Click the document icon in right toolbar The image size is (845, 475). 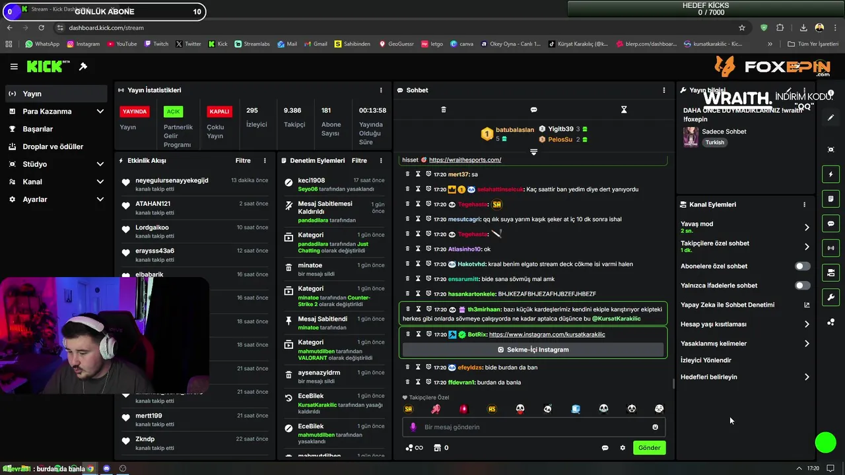tap(830, 199)
